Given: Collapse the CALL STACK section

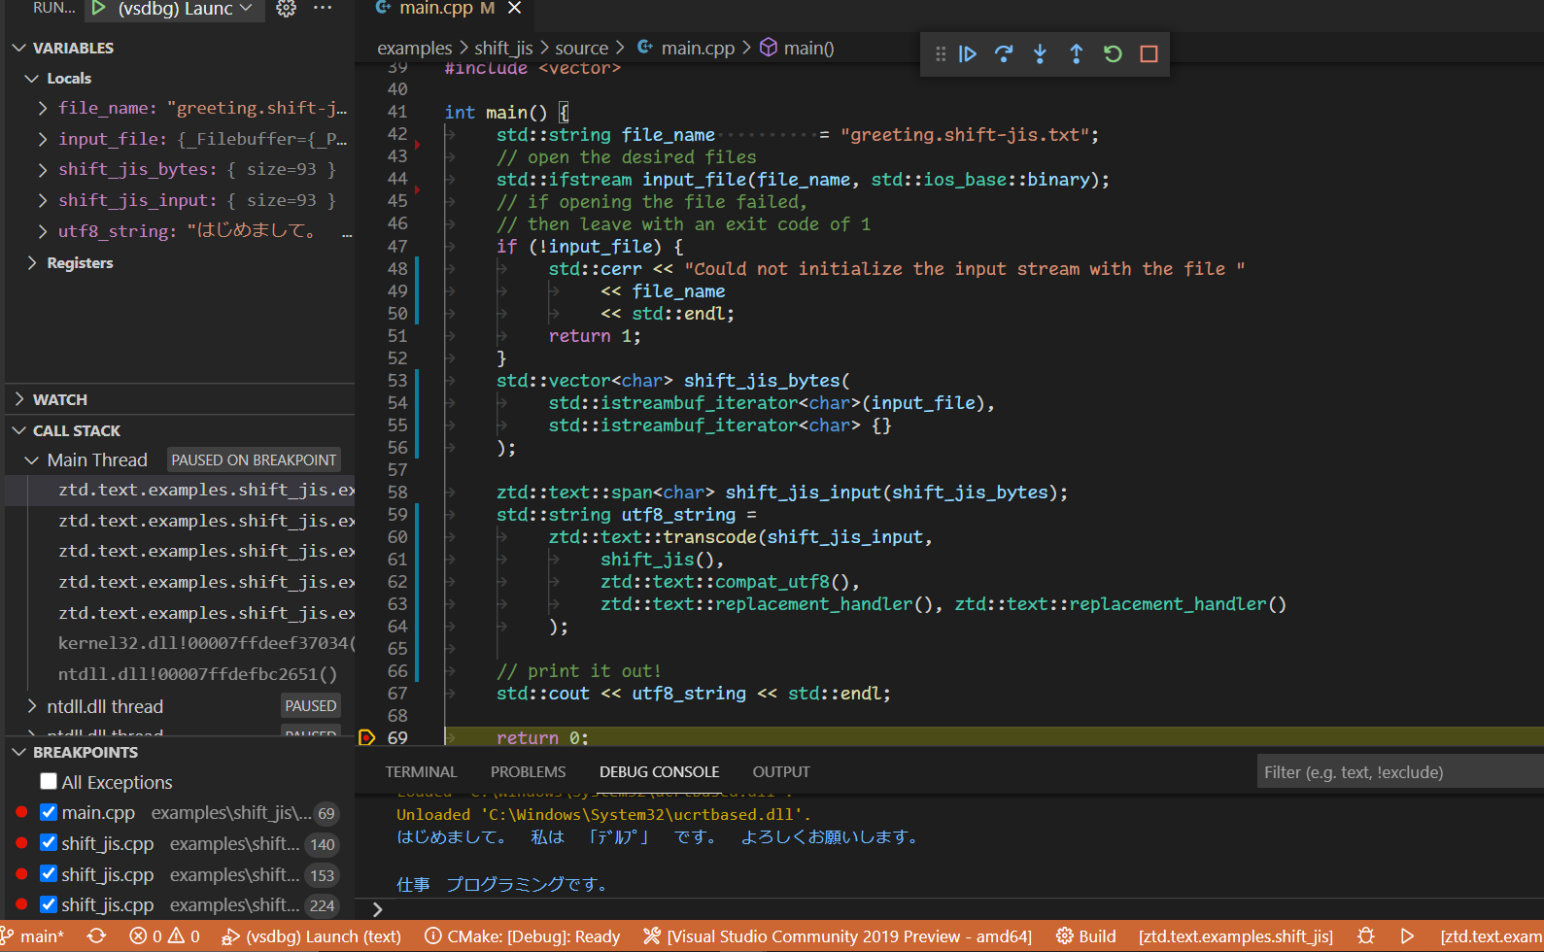Looking at the screenshot, I should pos(19,430).
